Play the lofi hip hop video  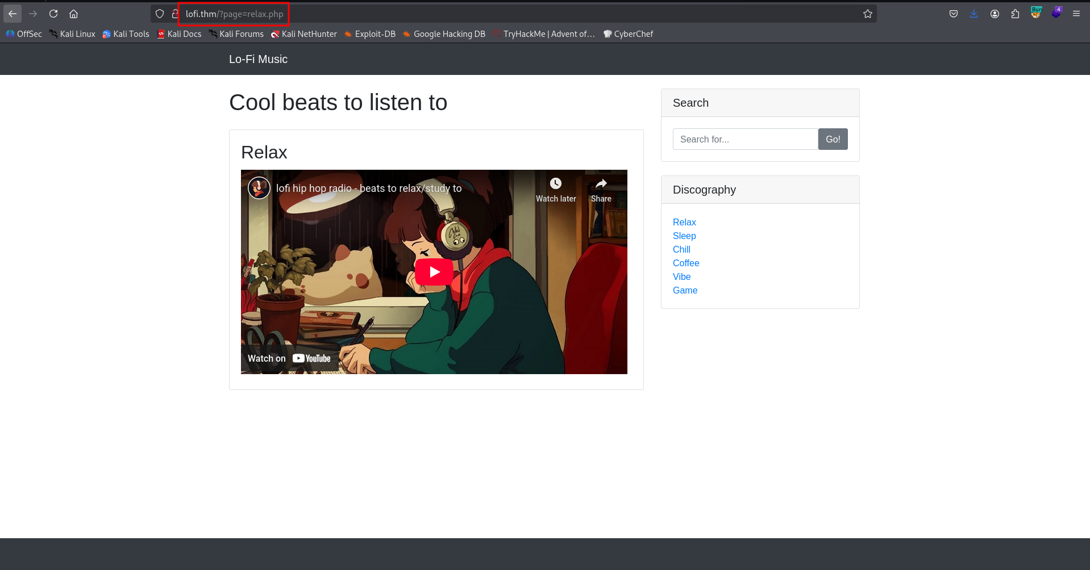pos(434,272)
